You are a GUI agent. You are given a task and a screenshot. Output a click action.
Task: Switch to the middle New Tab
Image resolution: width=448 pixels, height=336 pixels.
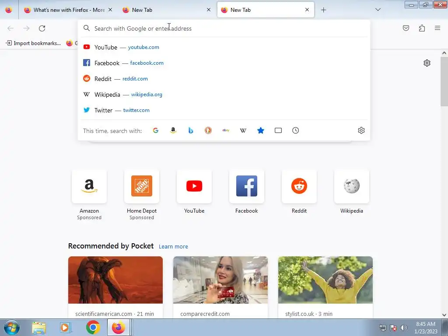click(167, 10)
